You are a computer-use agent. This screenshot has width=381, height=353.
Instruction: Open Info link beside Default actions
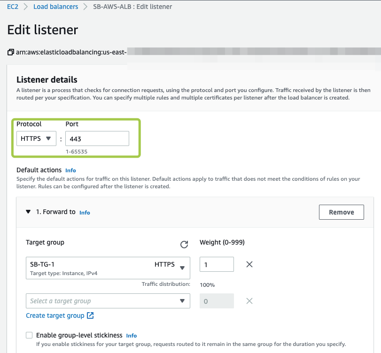[x=70, y=170]
